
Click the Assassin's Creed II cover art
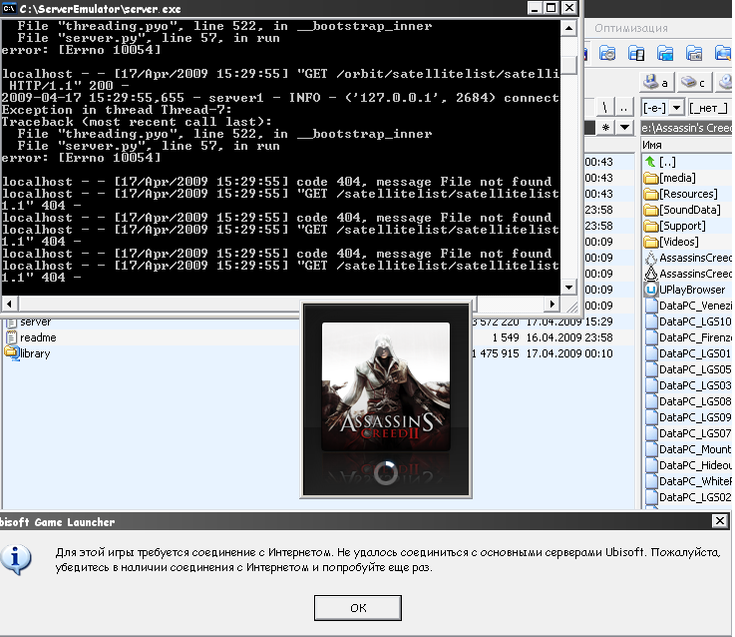[x=386, y=386]
